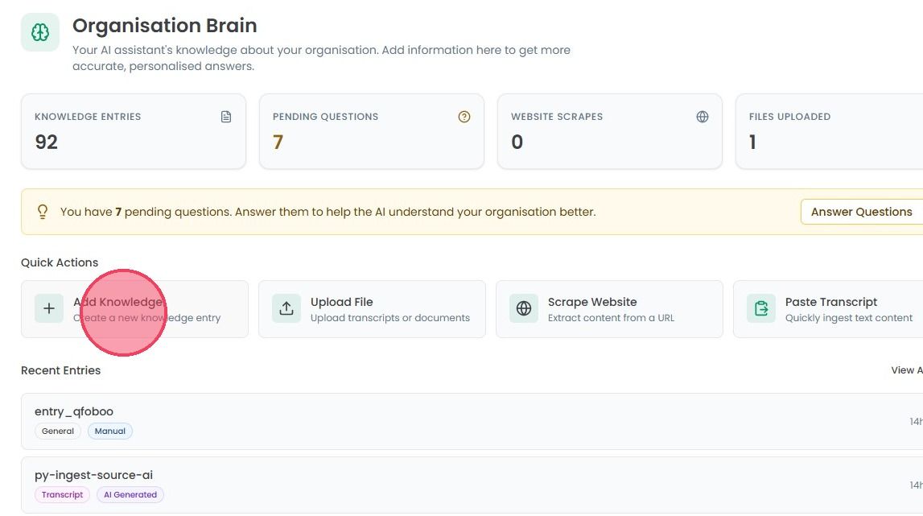Click the document icon in Knowledge Entries card
The image size is (923, 516).
click(x=226, y=117)
